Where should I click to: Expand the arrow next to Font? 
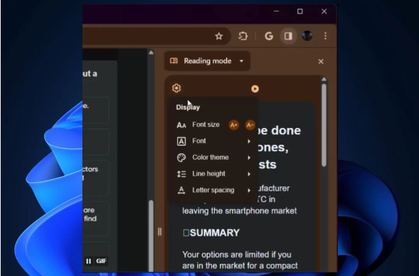(x=249, y=141)
